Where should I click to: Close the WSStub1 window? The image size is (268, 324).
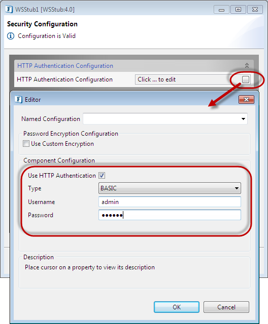255,10
